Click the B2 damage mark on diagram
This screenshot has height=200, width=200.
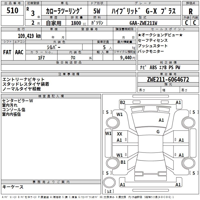point(122,102)
